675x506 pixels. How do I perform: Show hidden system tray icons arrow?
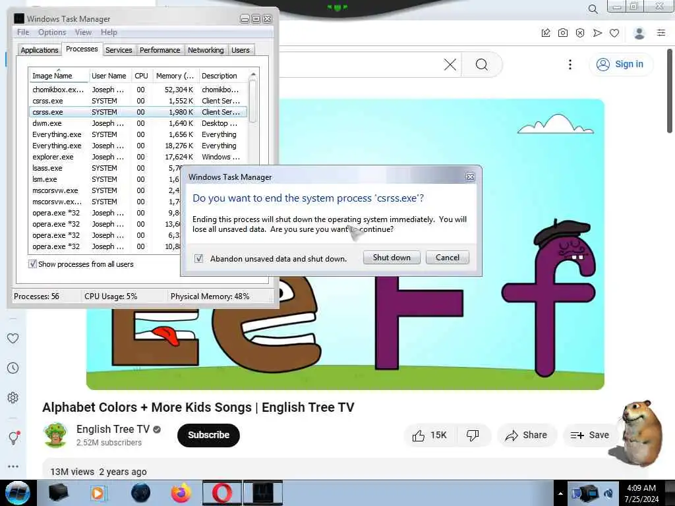coord(560,493)
